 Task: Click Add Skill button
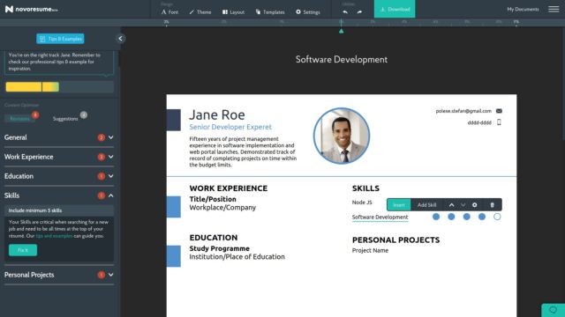tap(426, 205)
